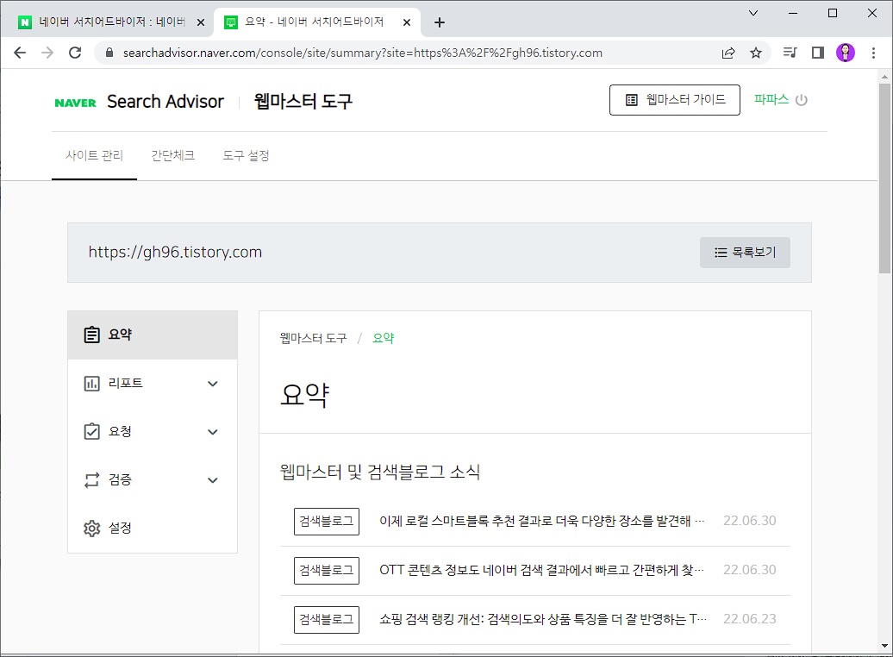Click the share page icon
Viewport: 893px width, 657px height.
(728, 53)
